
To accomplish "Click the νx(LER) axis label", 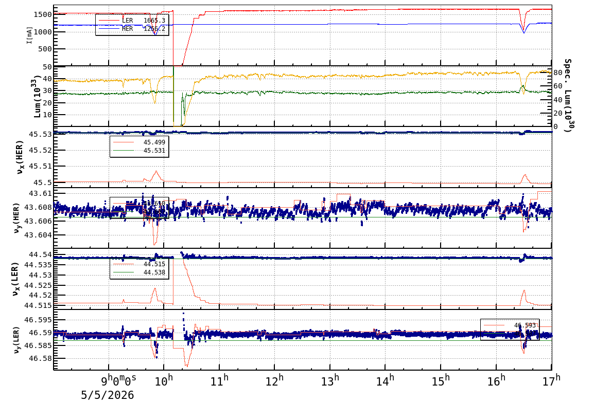I will pos(15,279).
